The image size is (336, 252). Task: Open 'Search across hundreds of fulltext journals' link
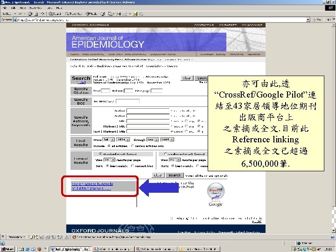coord(92,186)
